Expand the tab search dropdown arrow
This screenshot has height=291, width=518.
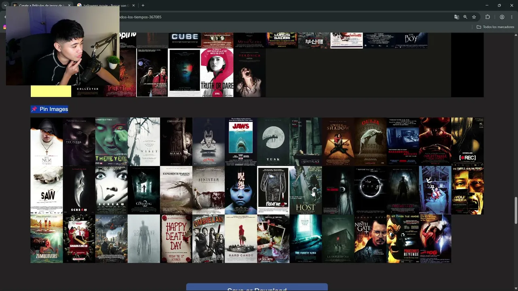5,5
